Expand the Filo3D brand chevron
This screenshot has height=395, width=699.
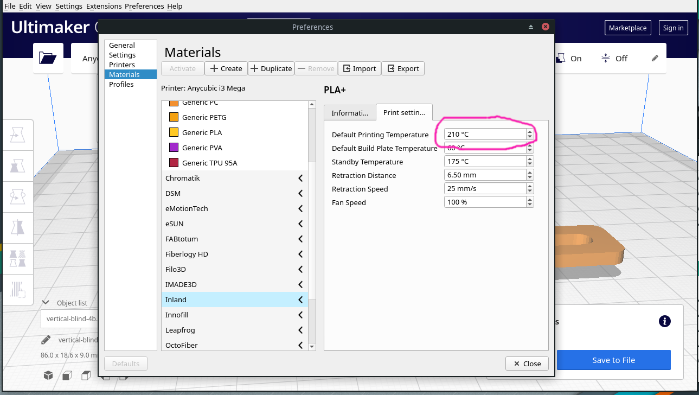click(x=300, y=269)
